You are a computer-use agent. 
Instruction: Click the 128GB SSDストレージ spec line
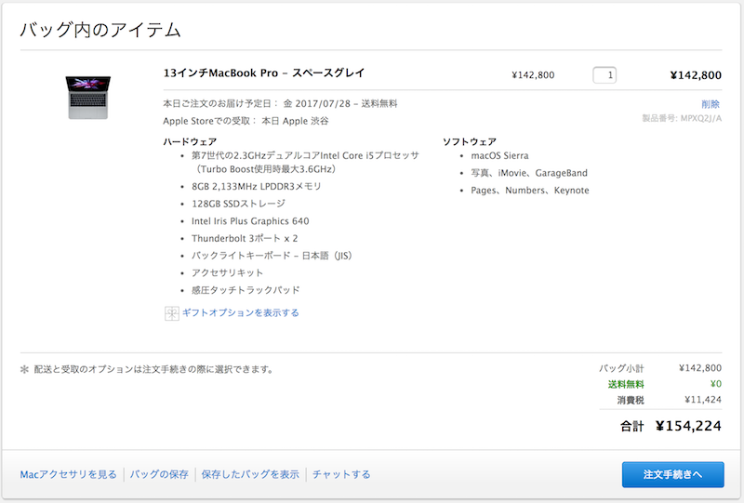(238, 204)
